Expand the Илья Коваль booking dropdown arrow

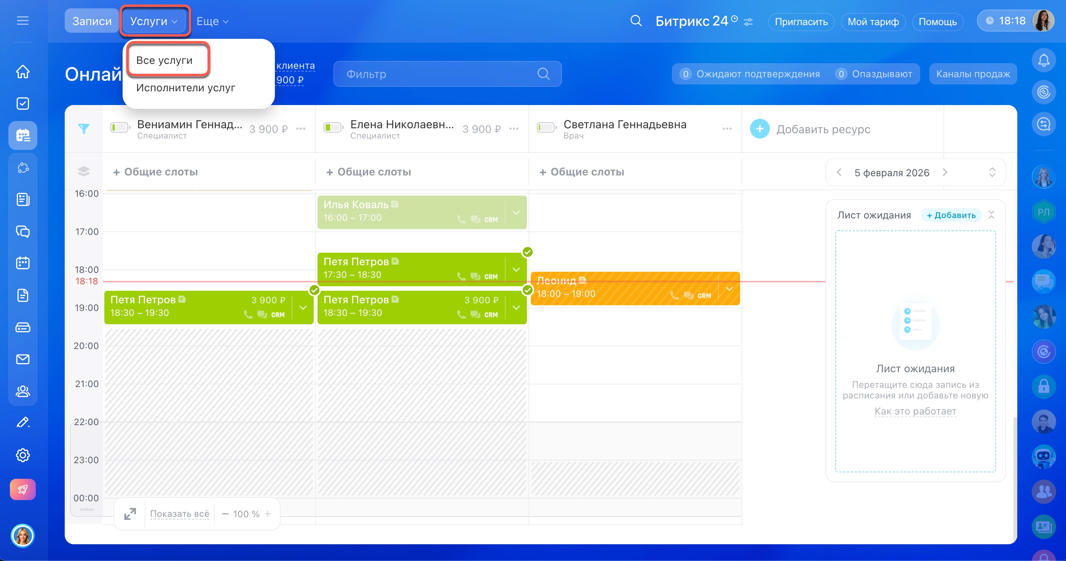[516, 213]
